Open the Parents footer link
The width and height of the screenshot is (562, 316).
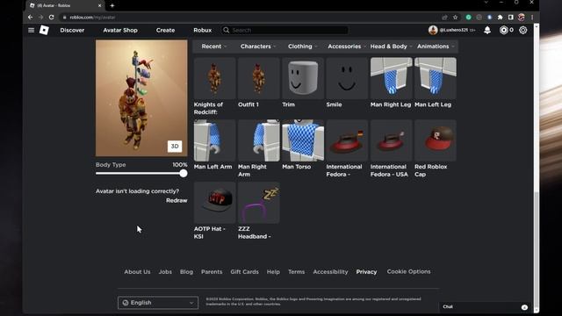pos(212,271)
